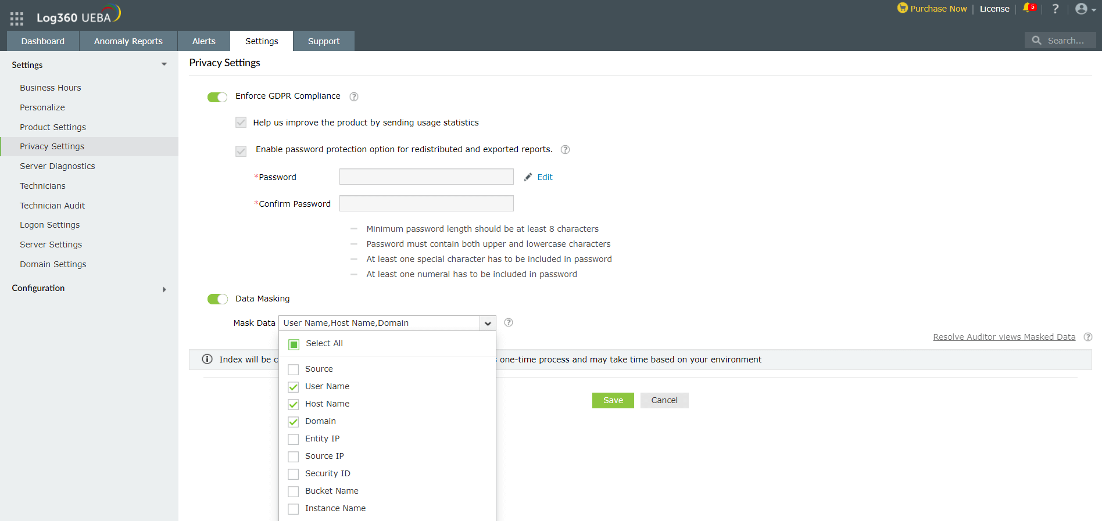1102x521 pixels.
Task: Open the help question mark in header
Action: [x=1056, y=9]
